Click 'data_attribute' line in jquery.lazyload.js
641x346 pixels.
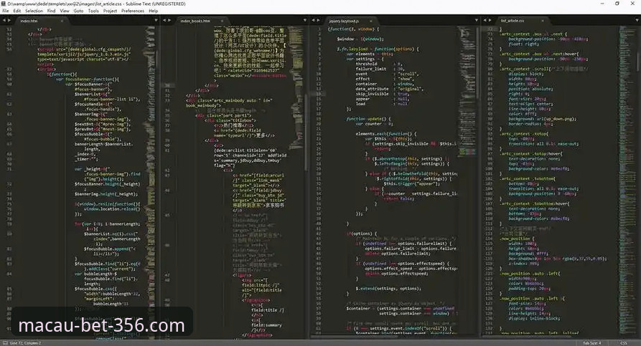(x=390, y=89)
